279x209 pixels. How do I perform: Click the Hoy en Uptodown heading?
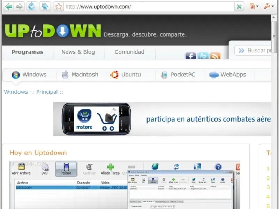38,153
